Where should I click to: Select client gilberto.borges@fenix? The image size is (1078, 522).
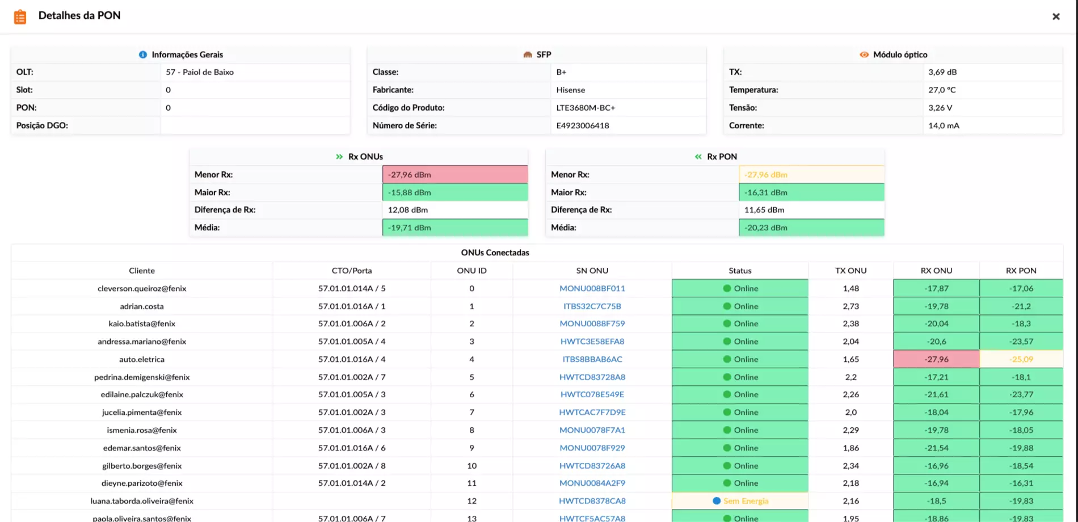click(142, 465)
